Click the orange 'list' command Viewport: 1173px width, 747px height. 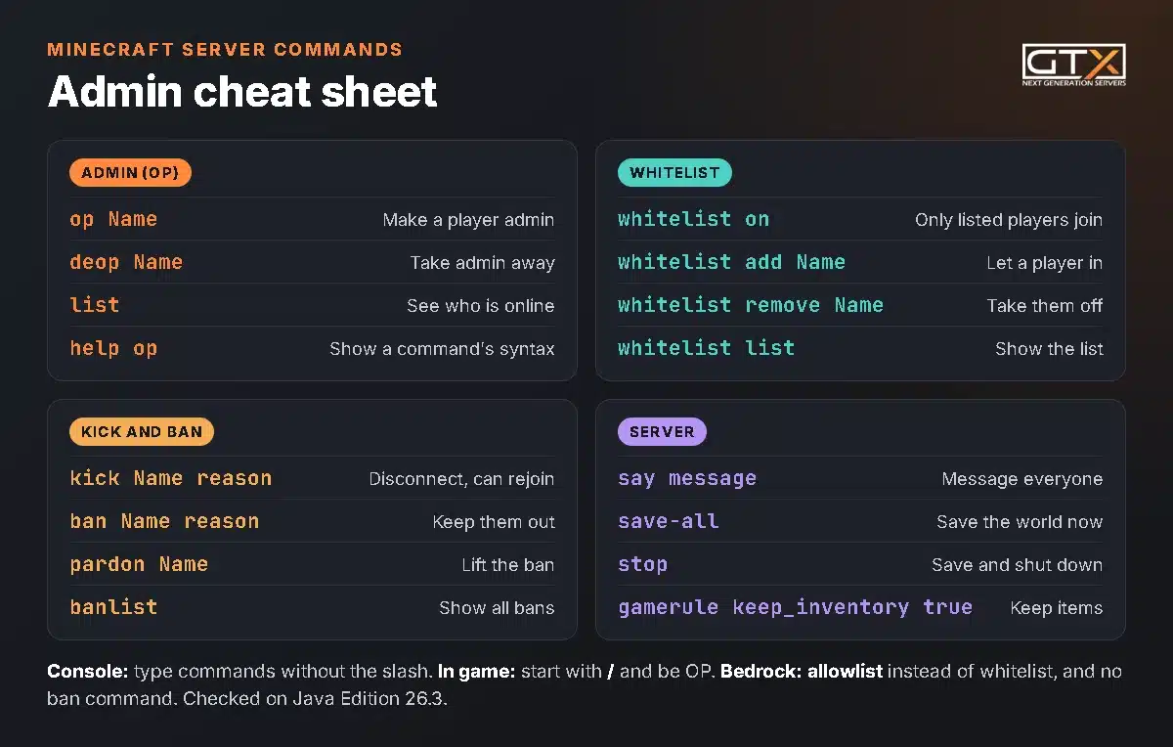(x=95, y=305)
